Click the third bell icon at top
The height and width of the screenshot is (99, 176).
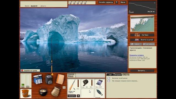[x=78, y=2]
